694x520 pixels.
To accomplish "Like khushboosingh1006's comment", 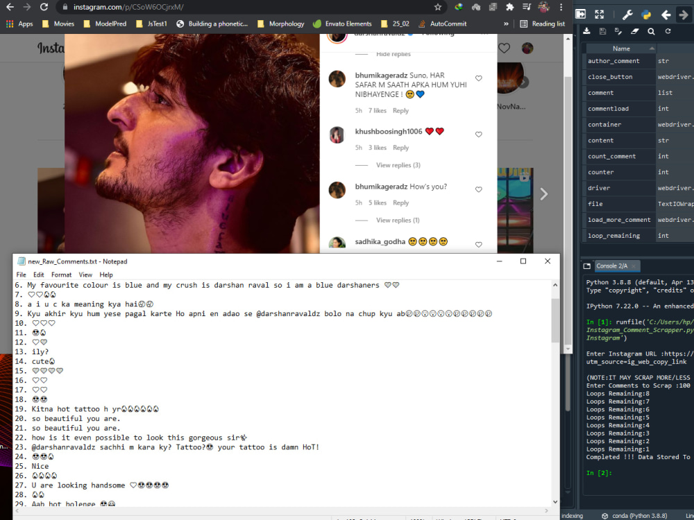I will [x=478, y=135].
